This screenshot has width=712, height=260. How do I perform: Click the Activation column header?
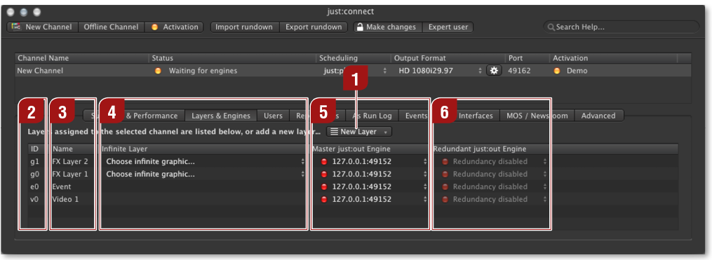[x=613, y=59]
